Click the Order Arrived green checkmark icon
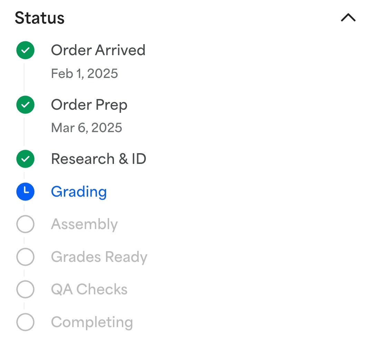This screenshot has width=373, height=347. 25,50
